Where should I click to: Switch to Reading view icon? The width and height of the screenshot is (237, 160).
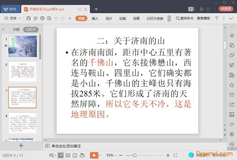pyautogui.click(x=75, y=155)
